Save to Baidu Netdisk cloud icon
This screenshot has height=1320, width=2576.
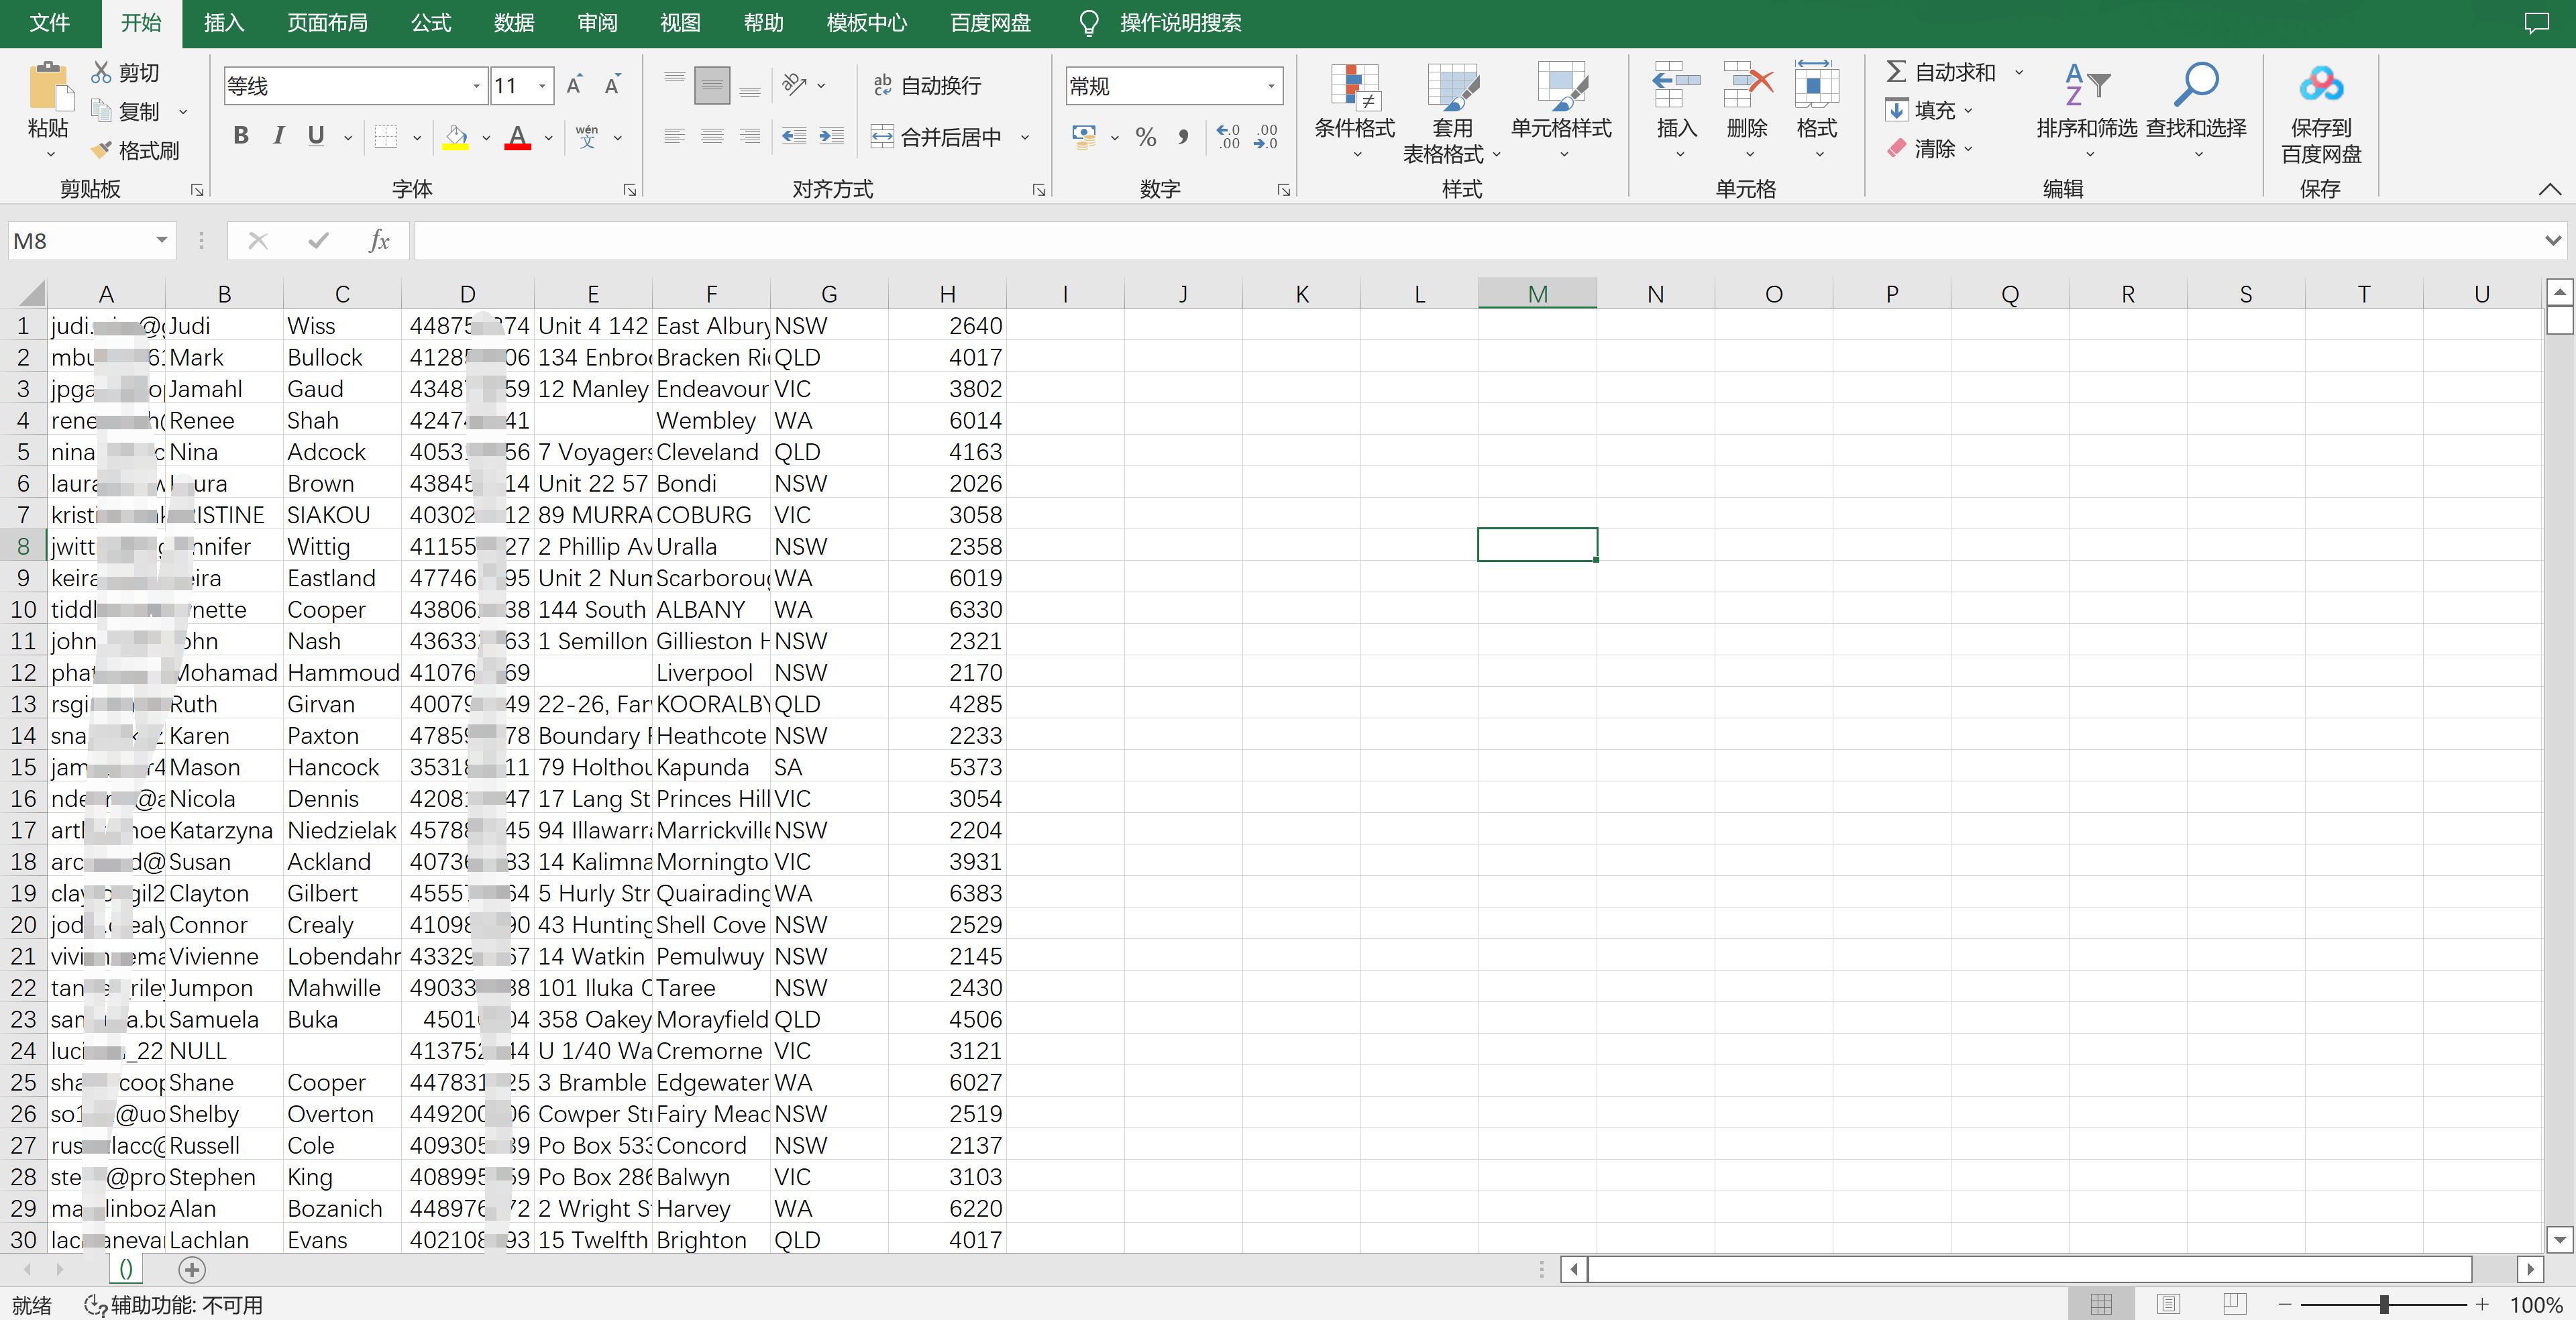coord(2321,85)
